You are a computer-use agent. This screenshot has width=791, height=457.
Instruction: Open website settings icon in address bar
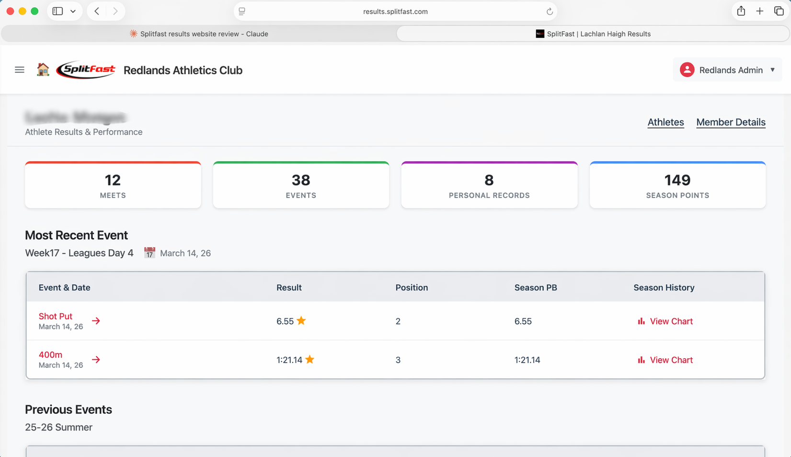click(x=241, y=11)
